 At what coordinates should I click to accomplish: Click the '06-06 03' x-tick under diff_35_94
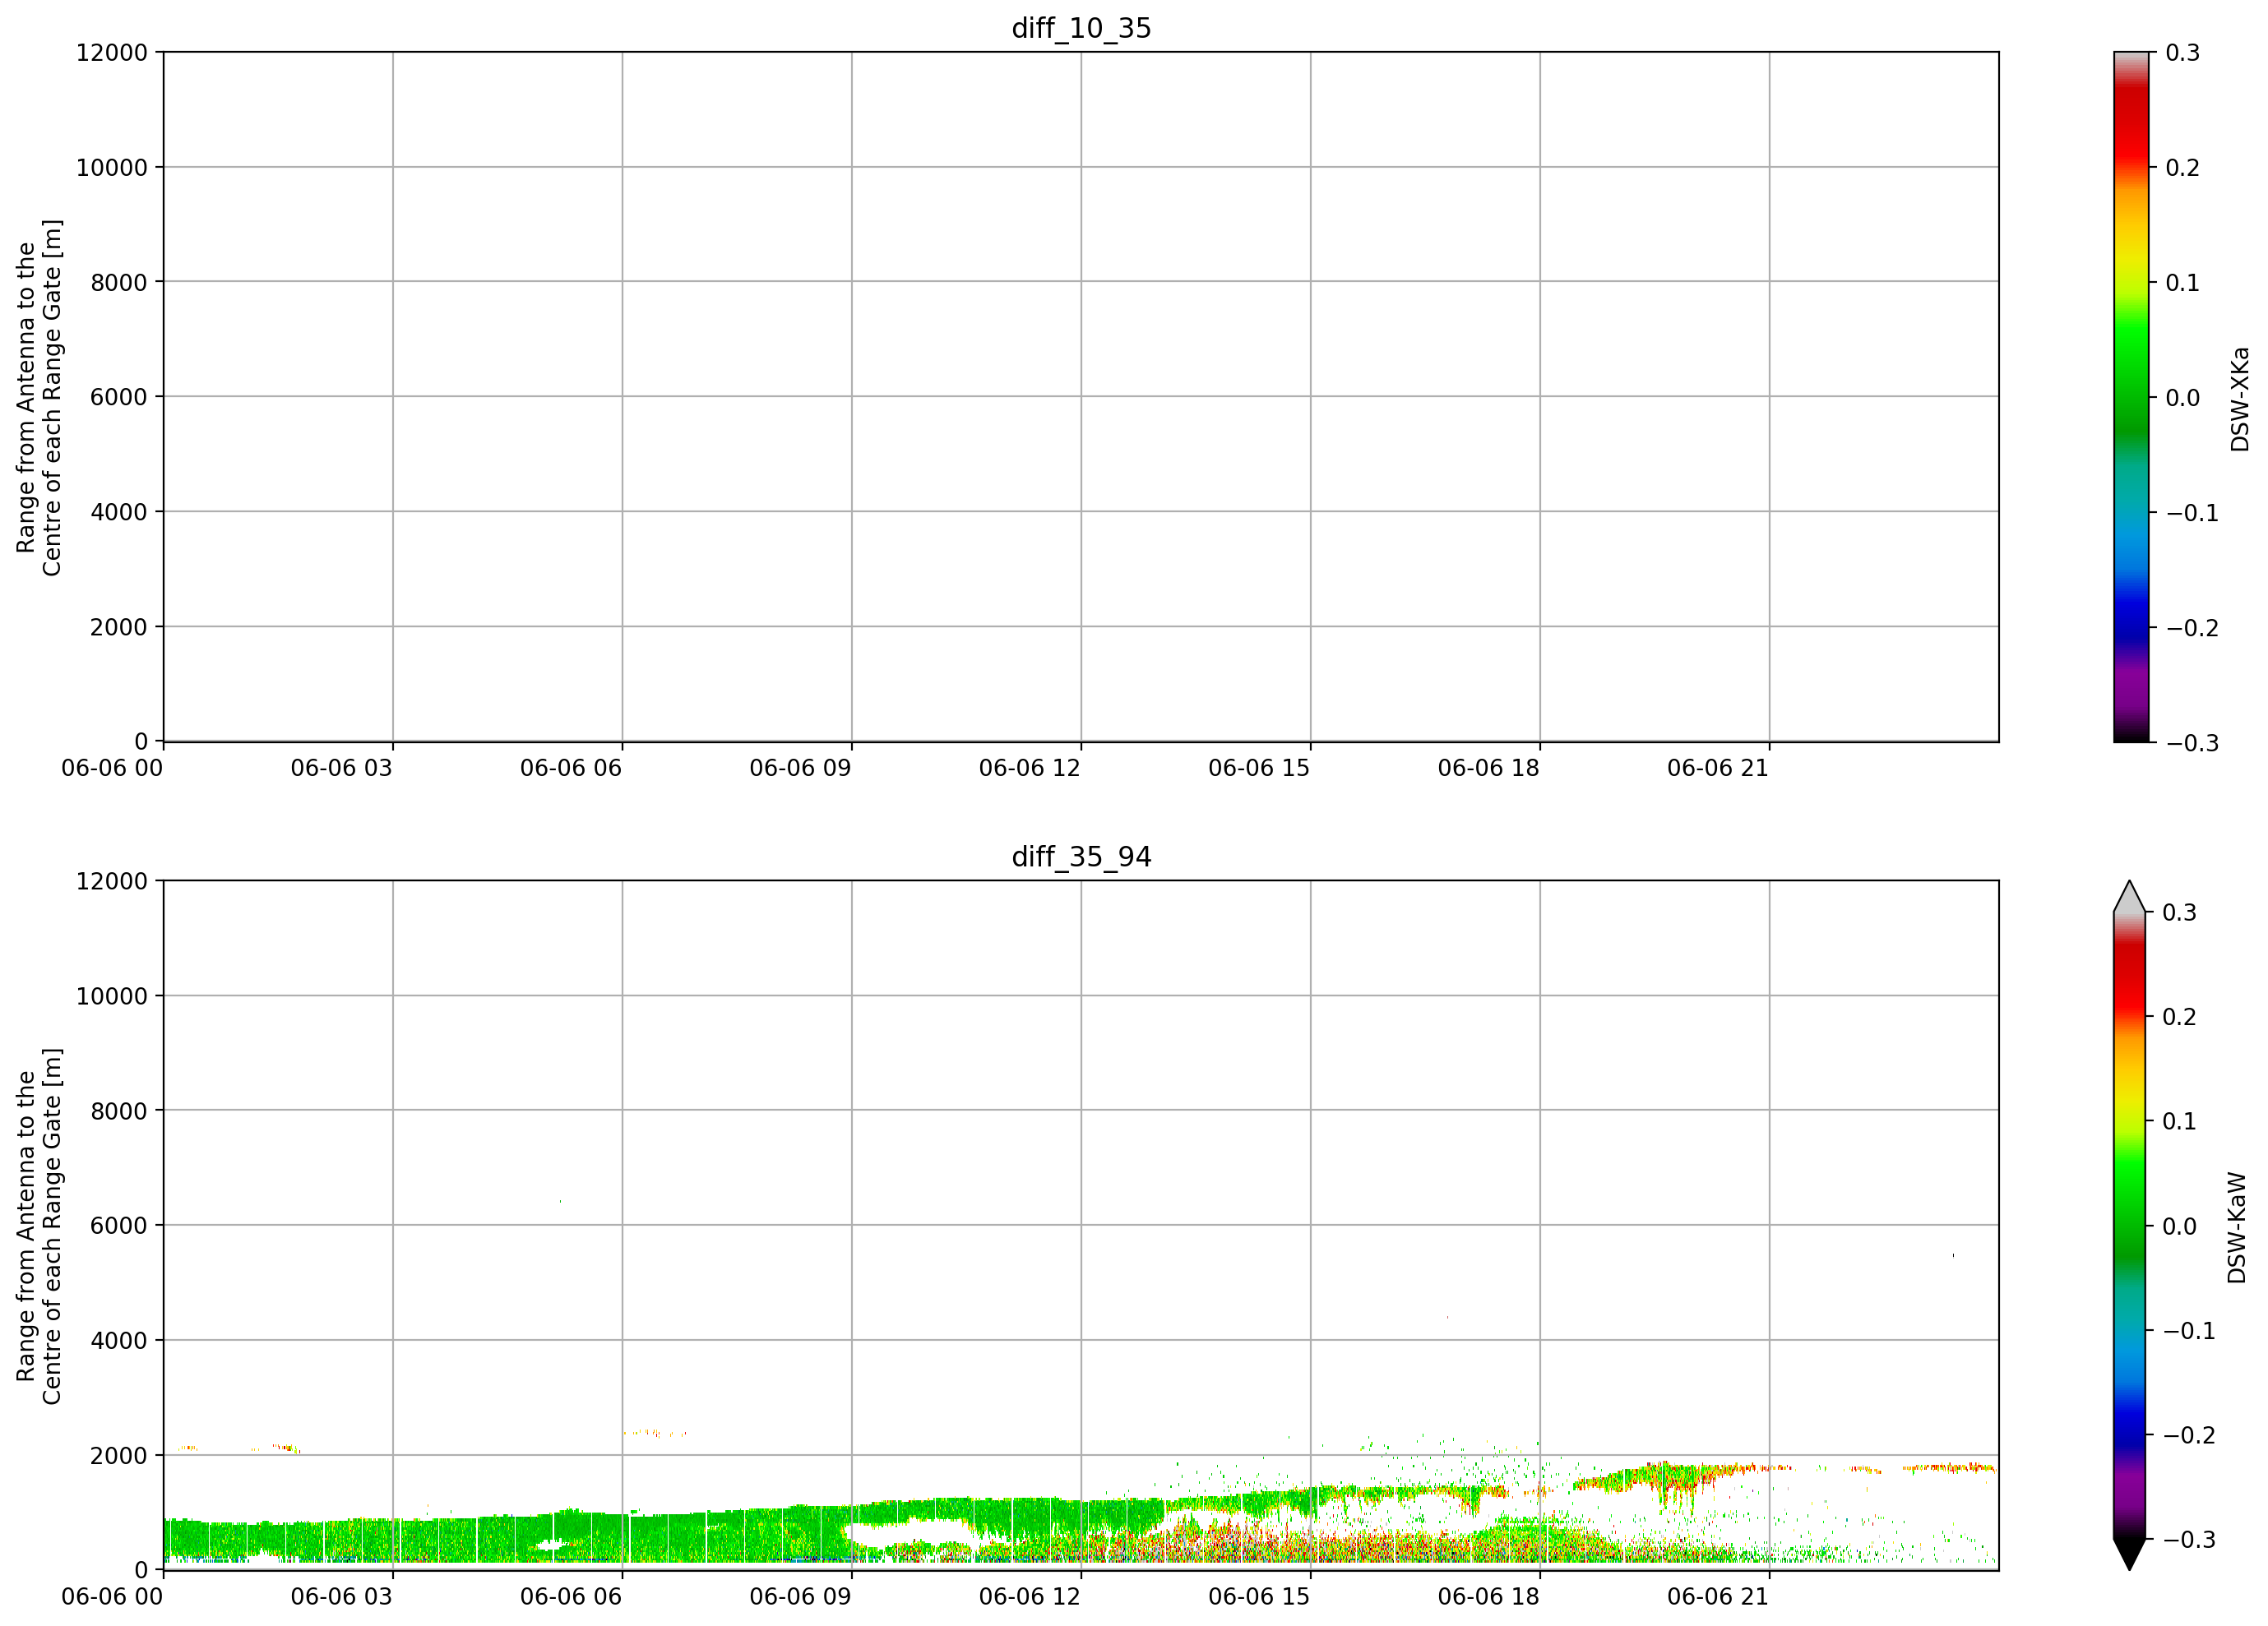click(342, 1596)
